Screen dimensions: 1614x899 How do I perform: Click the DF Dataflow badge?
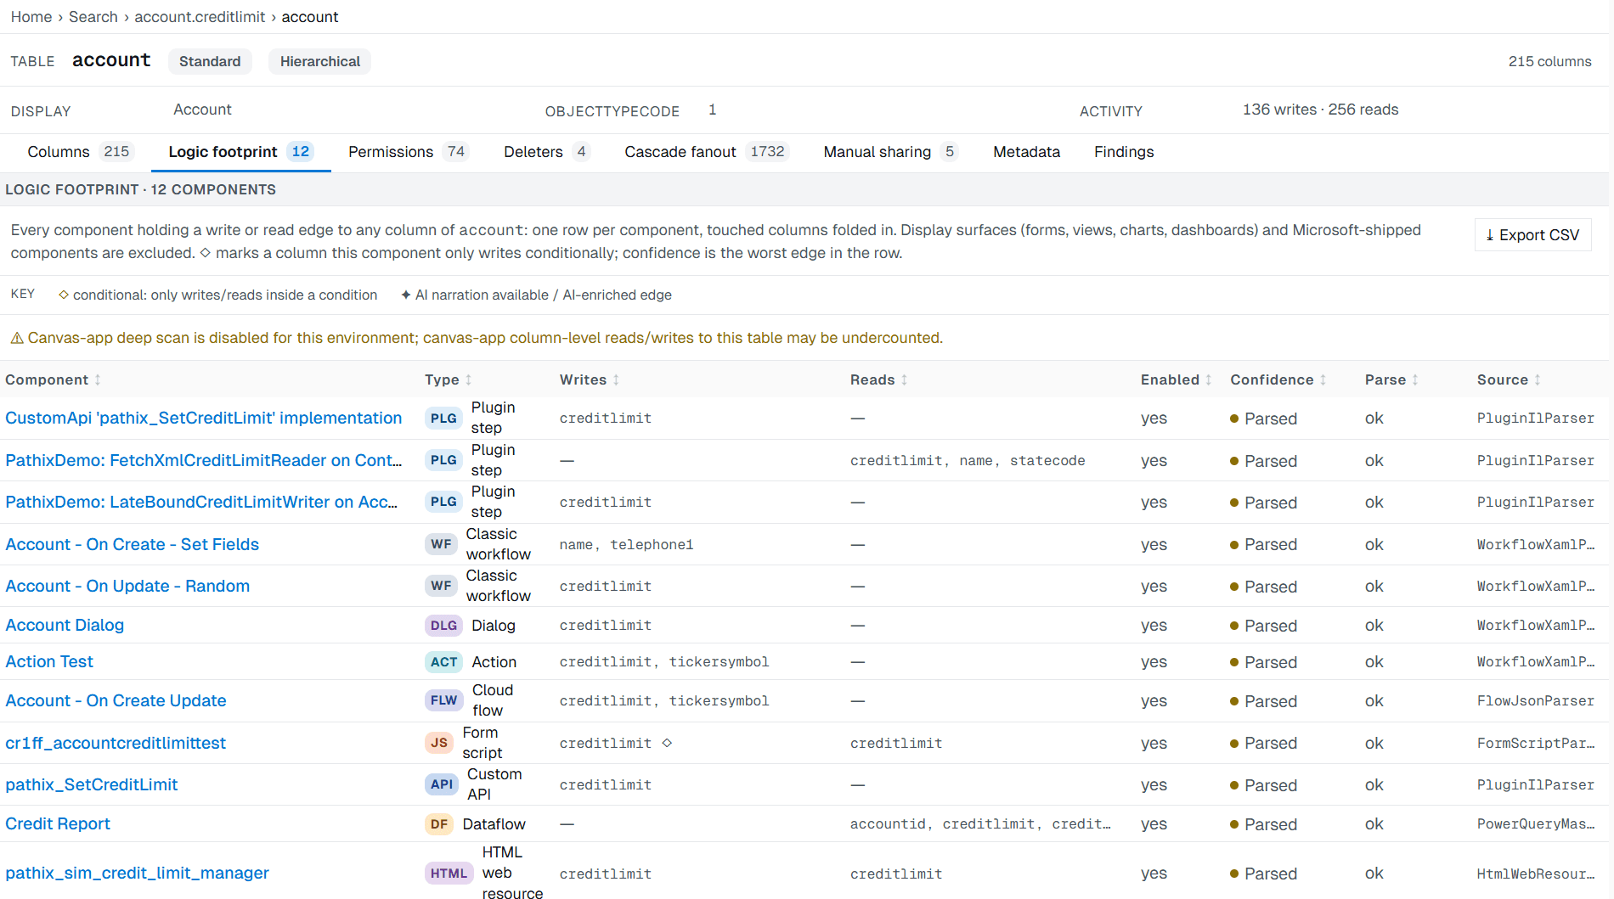[x=439, y=824]
